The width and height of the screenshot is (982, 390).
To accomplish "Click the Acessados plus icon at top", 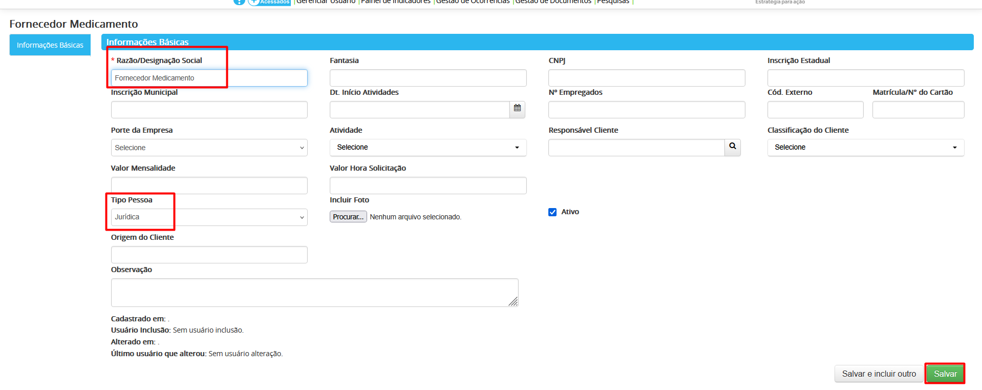I will [253, 2].
